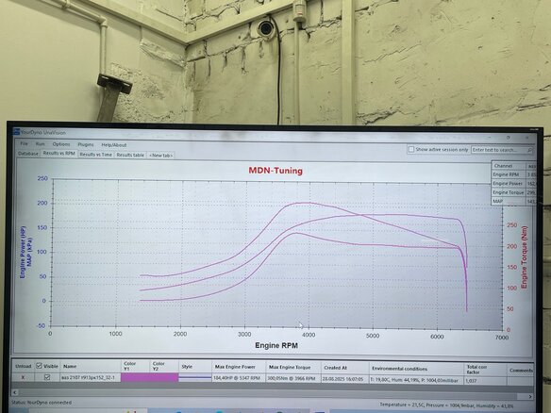Click the Color Y1 magenta swatch

(x=135, y=378)
